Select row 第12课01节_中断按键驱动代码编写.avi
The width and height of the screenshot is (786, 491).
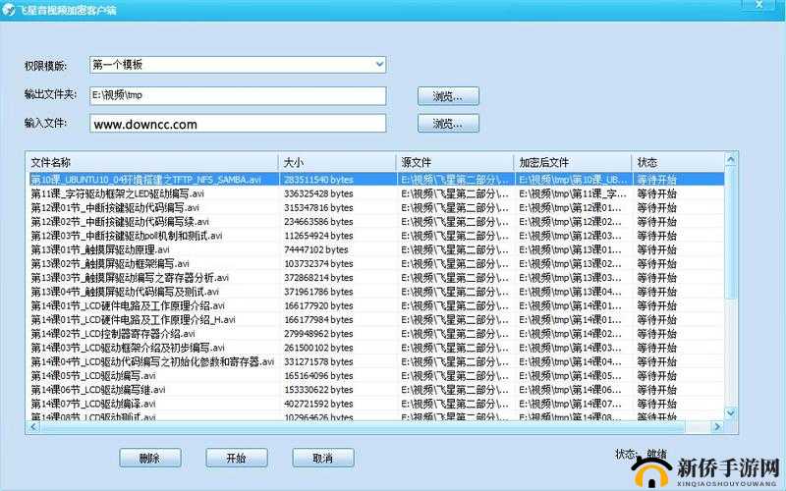pyautogui.click(x=376, y=207)
